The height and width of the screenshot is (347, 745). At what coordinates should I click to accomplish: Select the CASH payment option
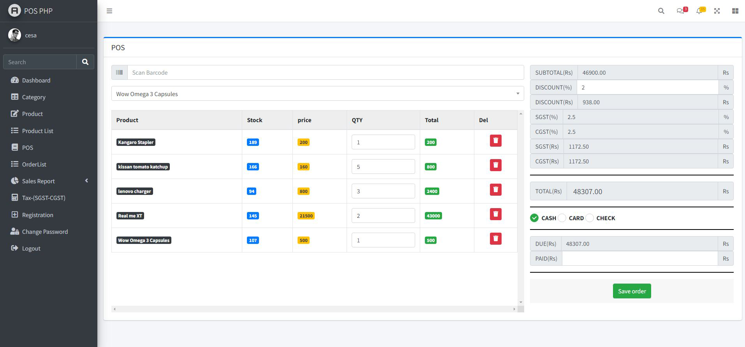coord(534,218)
